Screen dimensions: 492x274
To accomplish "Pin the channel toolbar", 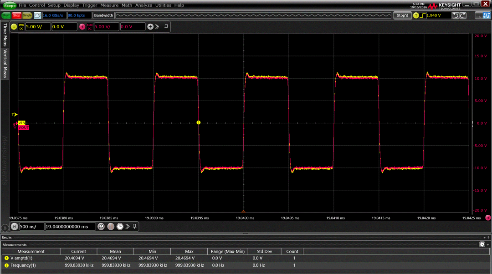I will (x=166, y=26).
